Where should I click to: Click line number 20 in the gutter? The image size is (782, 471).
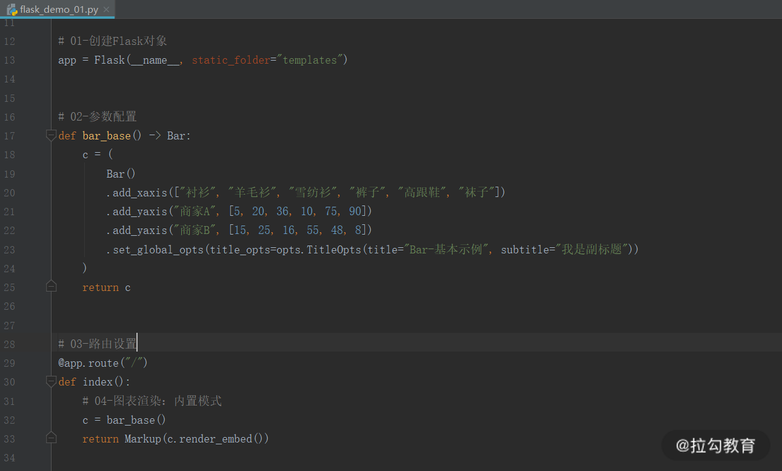[x=10, y=192]
